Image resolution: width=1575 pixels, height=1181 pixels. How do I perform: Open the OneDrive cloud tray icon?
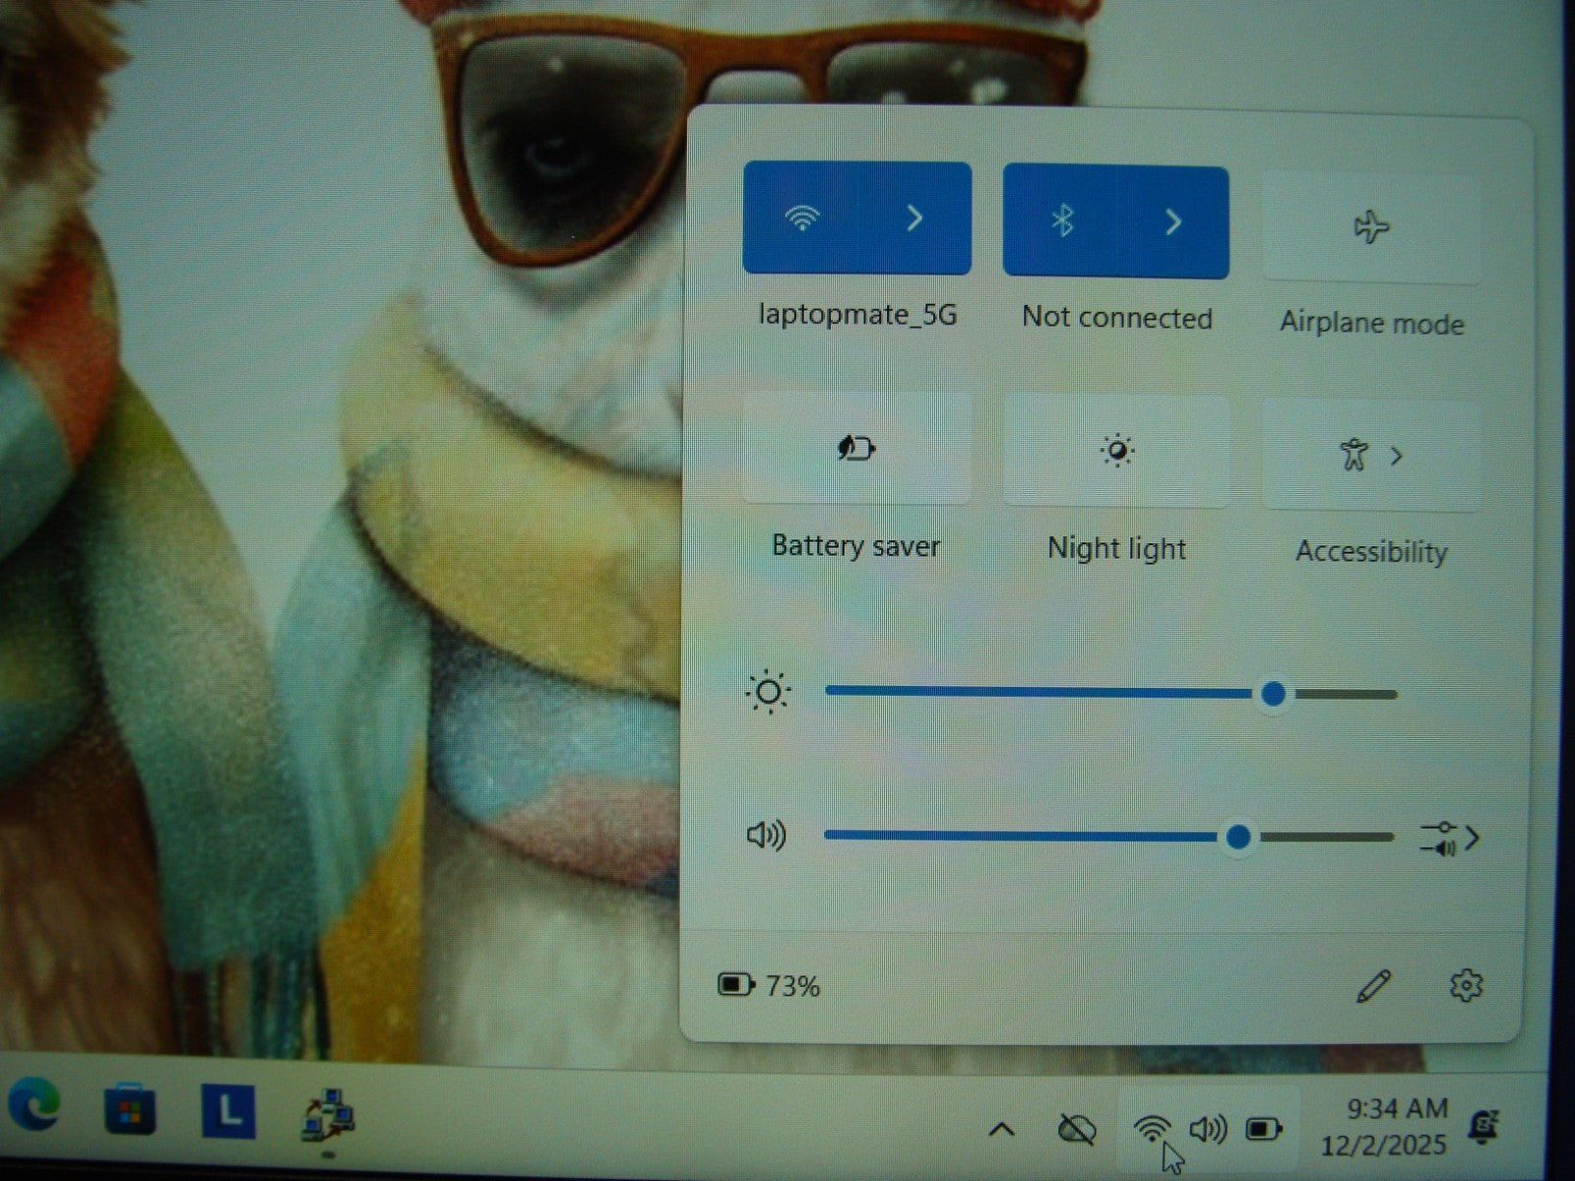coord(1076,1129)
